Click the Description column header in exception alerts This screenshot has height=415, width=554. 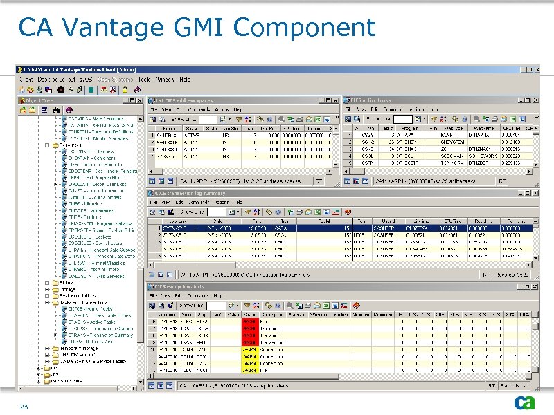click(x=273, y=315)
